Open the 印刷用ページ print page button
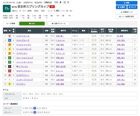Viewport: 140px width, 116px height. pos(127,12)
